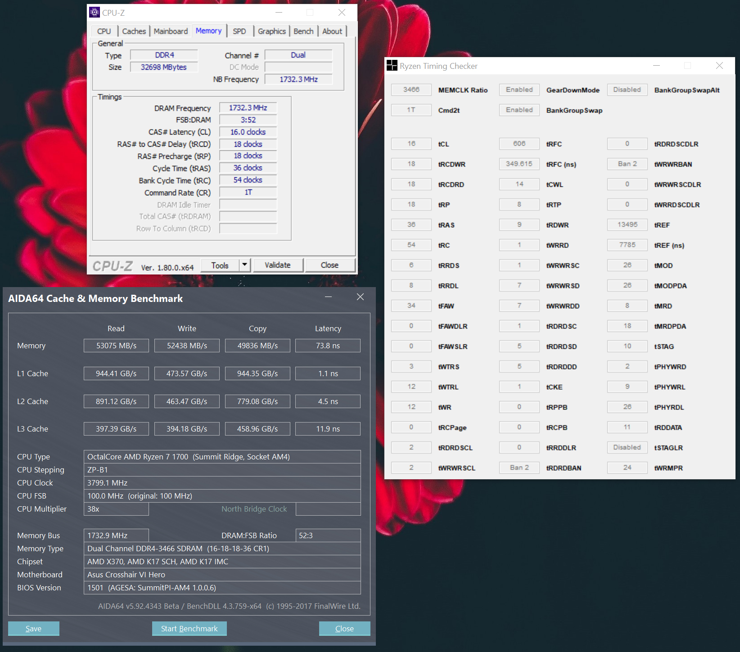740x652 pixels.
Task: Close AIDA64 benchmark with title bar X
Action: [360, 297]
